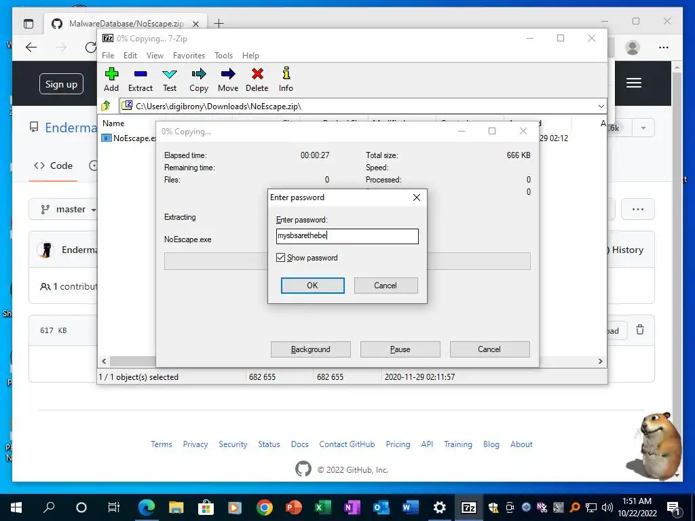Uncheck the Show password checkbox
This screenshot has height=521, width=695.
pyautogui.click(x=280, y=257)
